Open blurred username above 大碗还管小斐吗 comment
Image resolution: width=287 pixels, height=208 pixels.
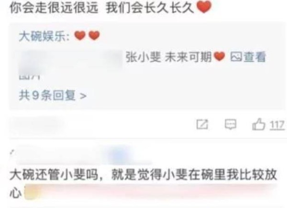[x=81, y=155]
